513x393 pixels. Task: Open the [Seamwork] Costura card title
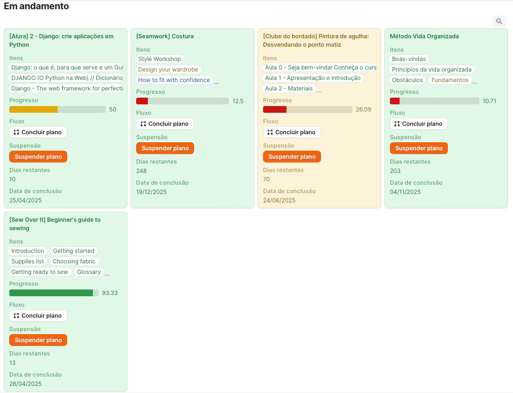tap(165, 36)
